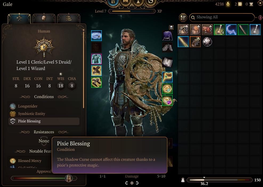Click the glowing armour chest slot

(96, 59)
